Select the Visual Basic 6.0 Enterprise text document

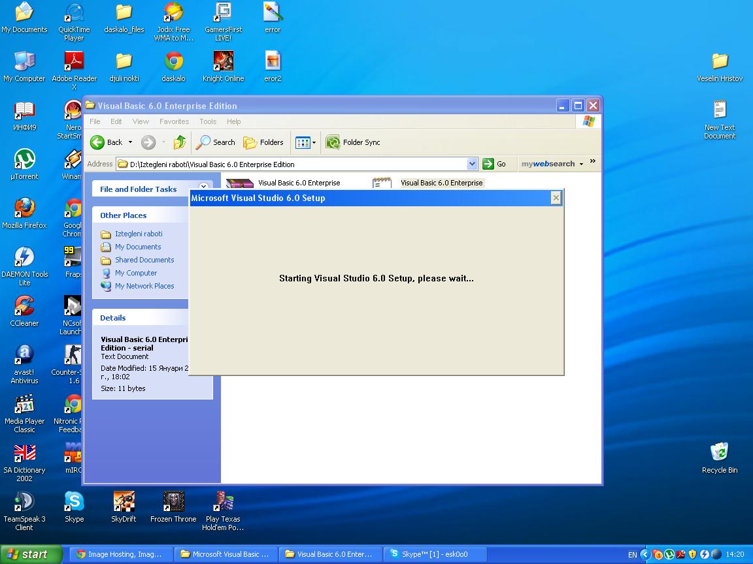click(x=428, y=183)
